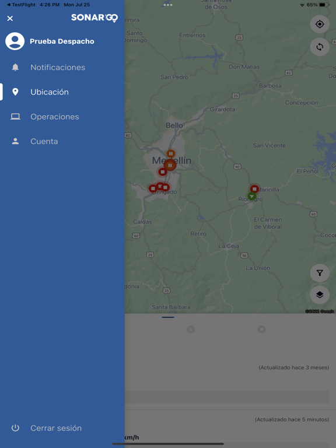The image size is (336, 448).
Task: Select the Prueba Despacho user name
Action: pyautogui.click(x=62, y=41)
